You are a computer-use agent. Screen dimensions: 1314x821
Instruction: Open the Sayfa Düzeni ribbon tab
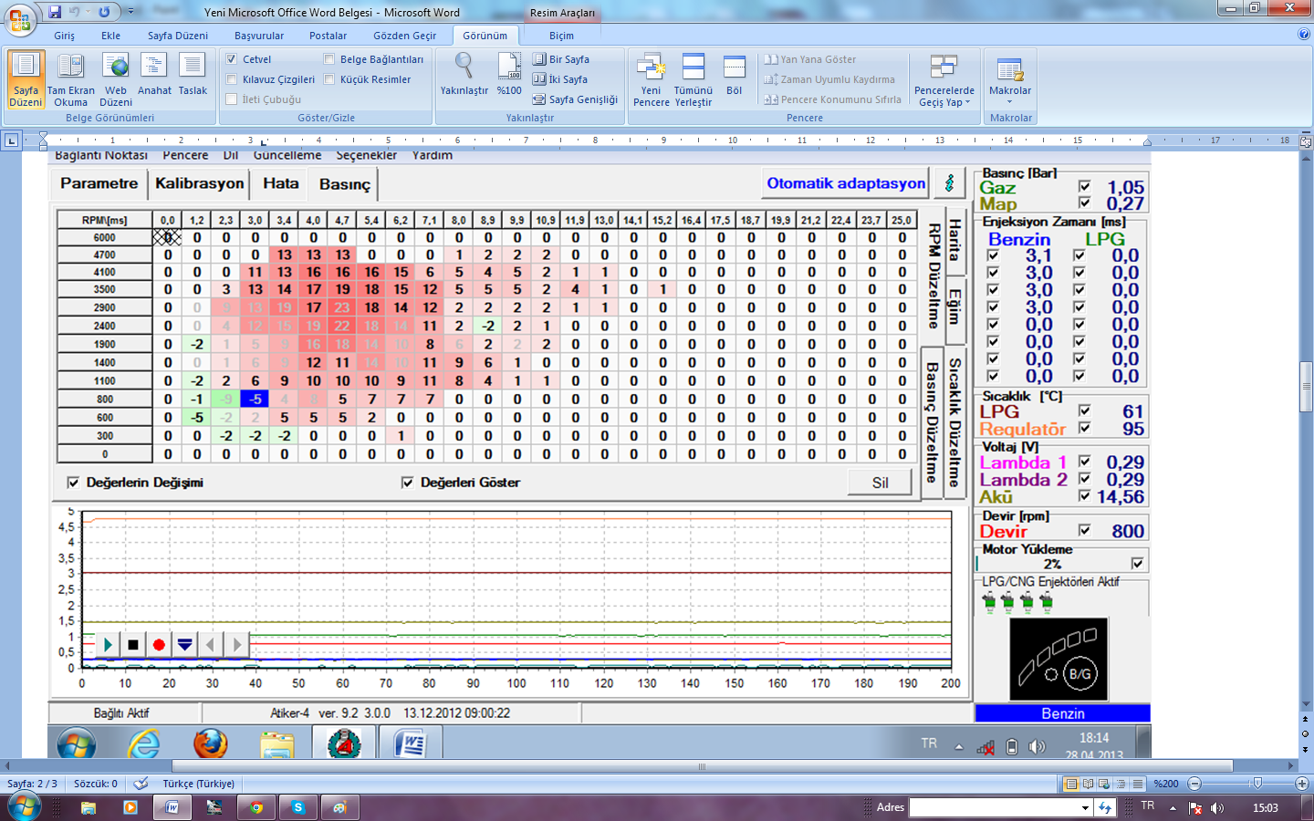point(178,36)
